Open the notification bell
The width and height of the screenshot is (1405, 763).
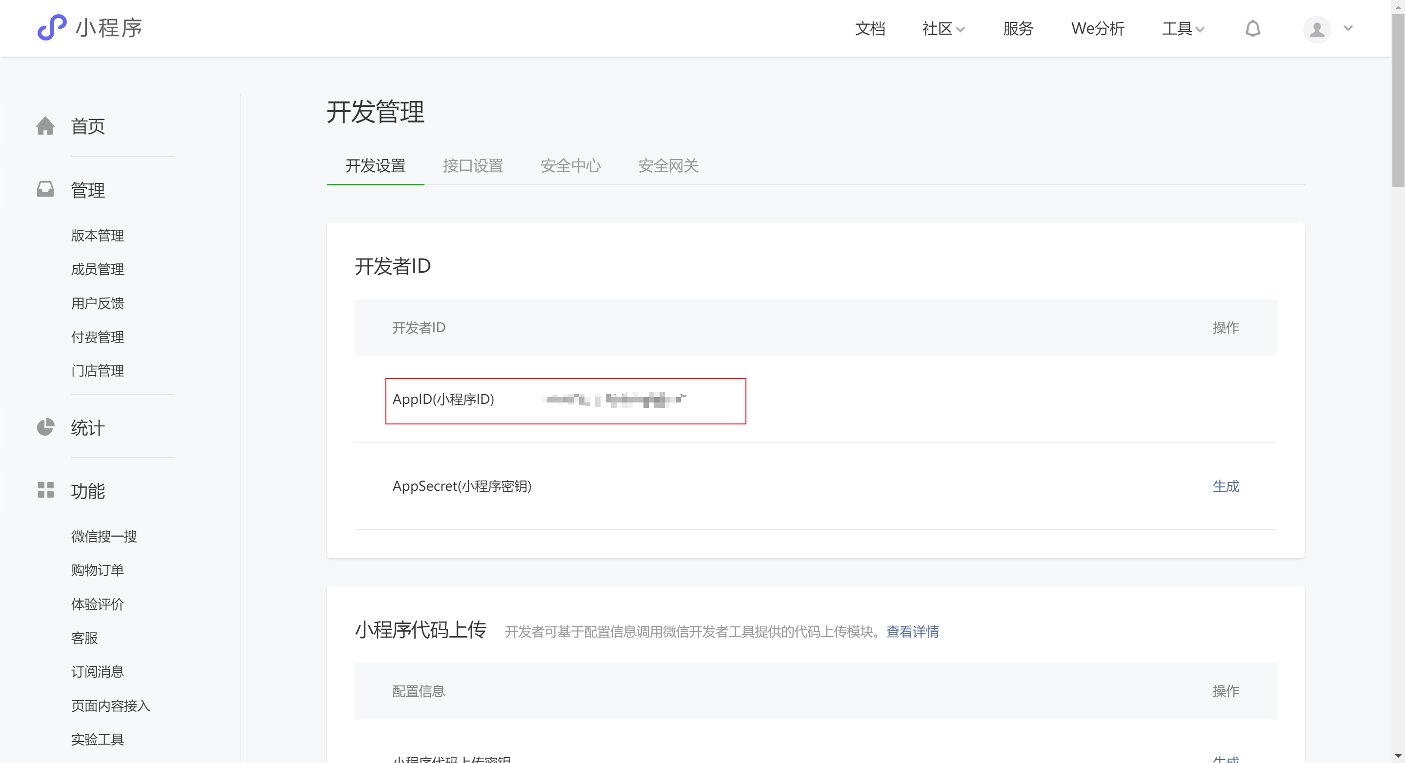click(1253, 28)
